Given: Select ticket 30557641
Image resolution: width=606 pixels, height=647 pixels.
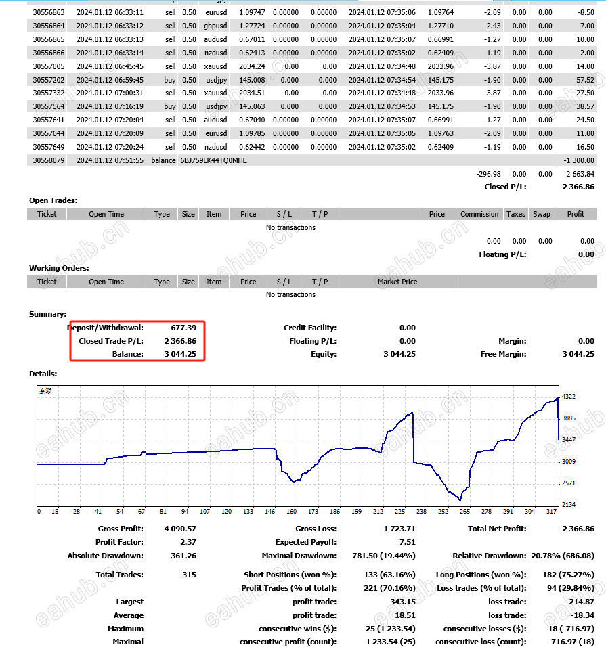Looking at the screenshot, I should pos(49,120).
